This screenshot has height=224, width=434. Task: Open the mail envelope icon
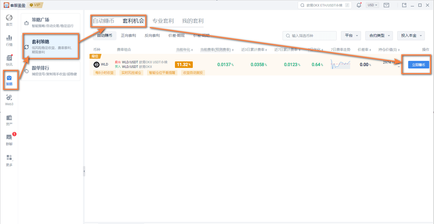[386, 5]
